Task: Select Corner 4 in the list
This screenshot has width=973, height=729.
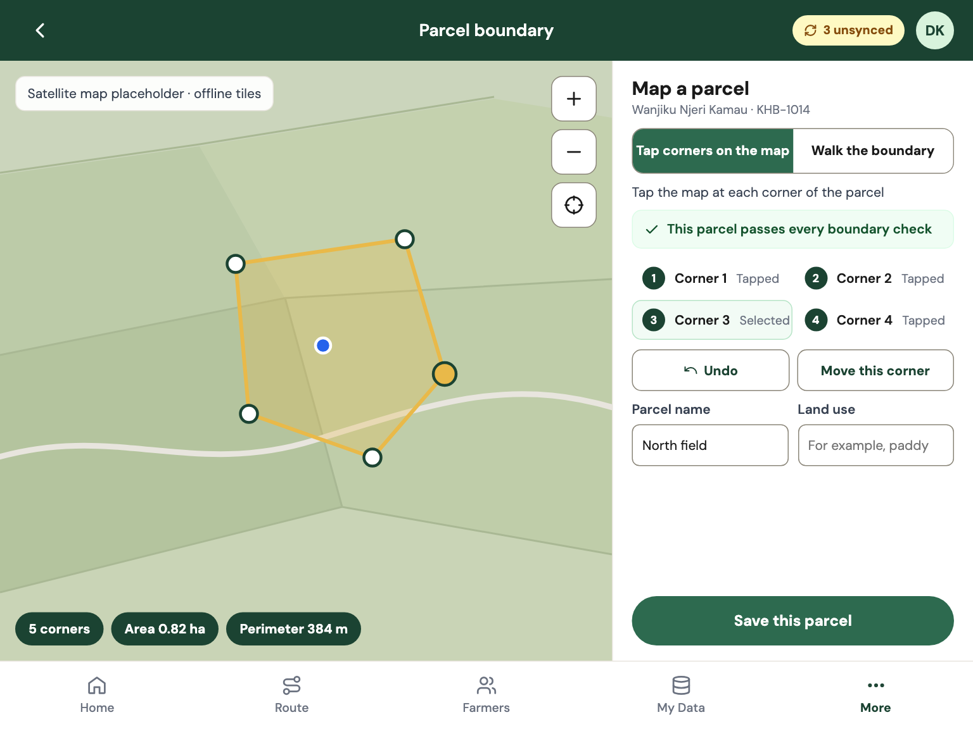Action: click(874, 320)
